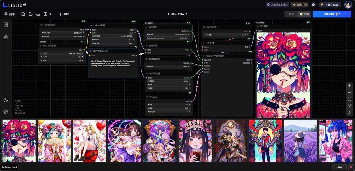Click the 开始生图 generate button

coord(332,14)
